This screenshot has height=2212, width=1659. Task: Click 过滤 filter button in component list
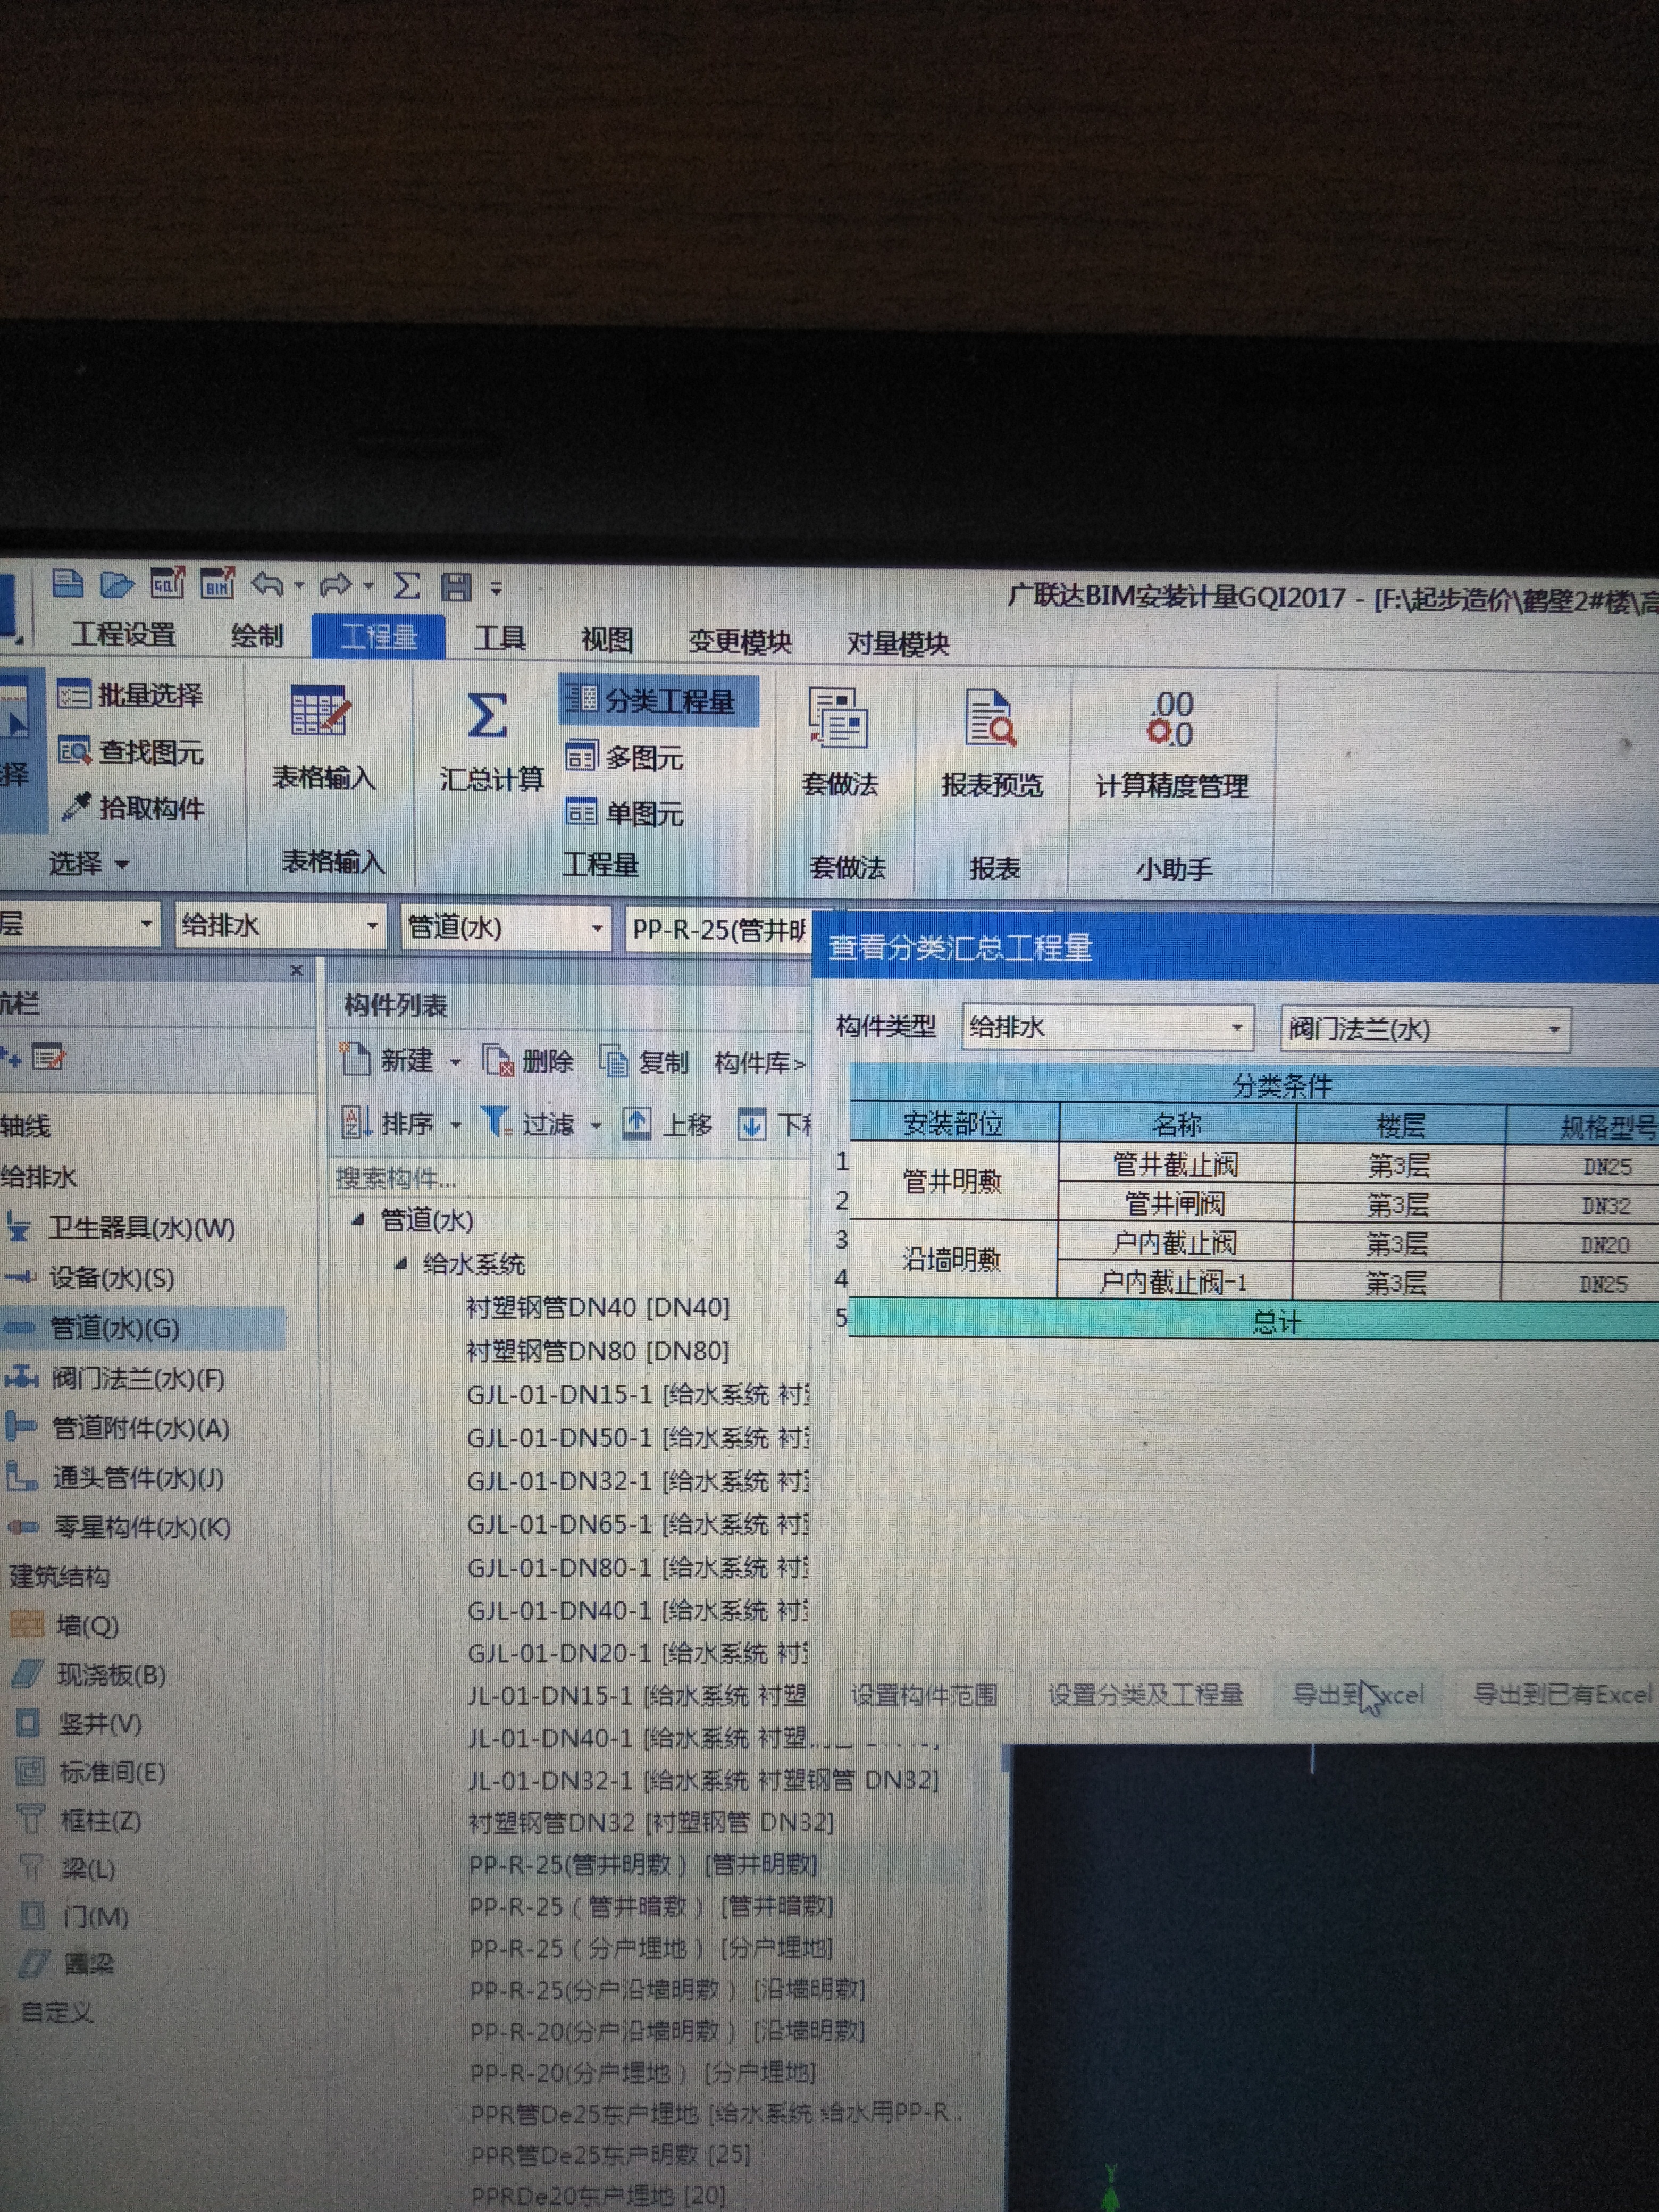tap(528, 1123)
